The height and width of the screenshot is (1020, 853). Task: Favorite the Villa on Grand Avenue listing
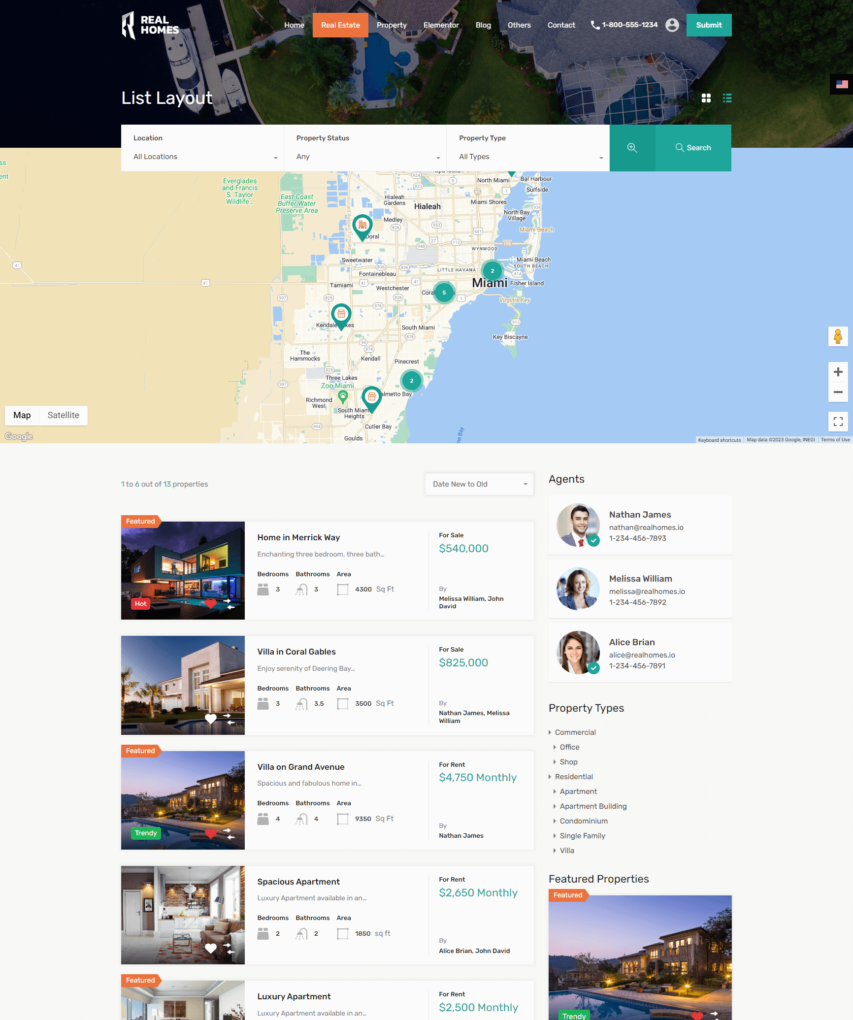pyautogui.click(x=211, y=833)
